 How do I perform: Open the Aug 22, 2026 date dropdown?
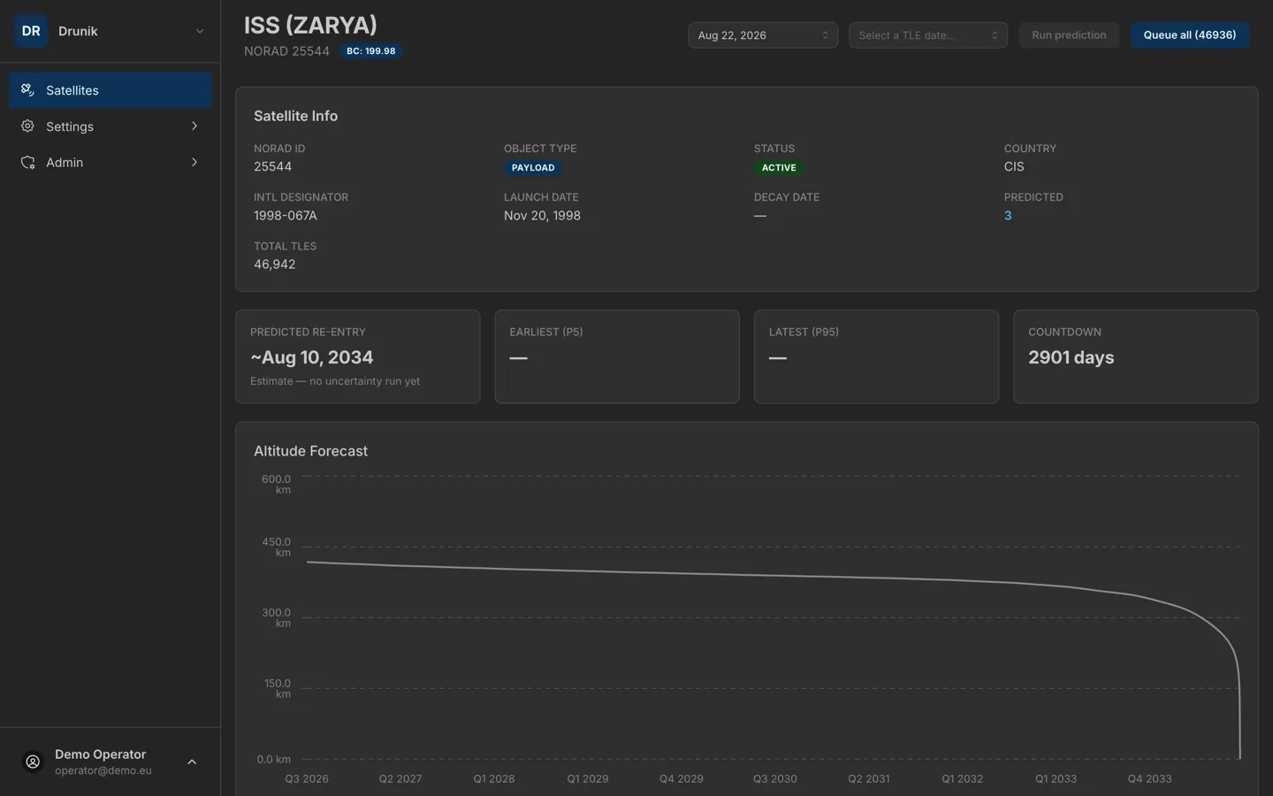(x=763, y=35)
